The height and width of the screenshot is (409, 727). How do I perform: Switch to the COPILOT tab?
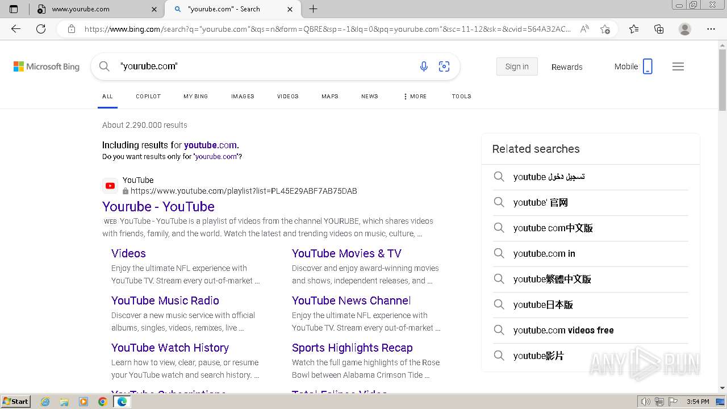click(148, 97)
